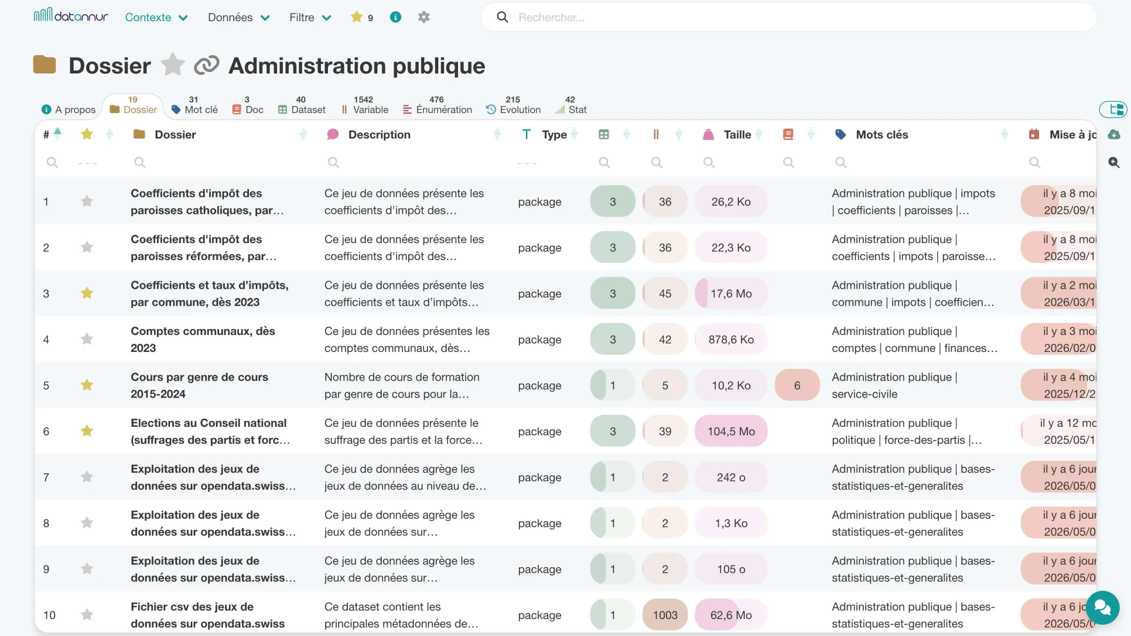1131x636 pixels.
Task: Click the variable column header icon
Action: [656, 135]
